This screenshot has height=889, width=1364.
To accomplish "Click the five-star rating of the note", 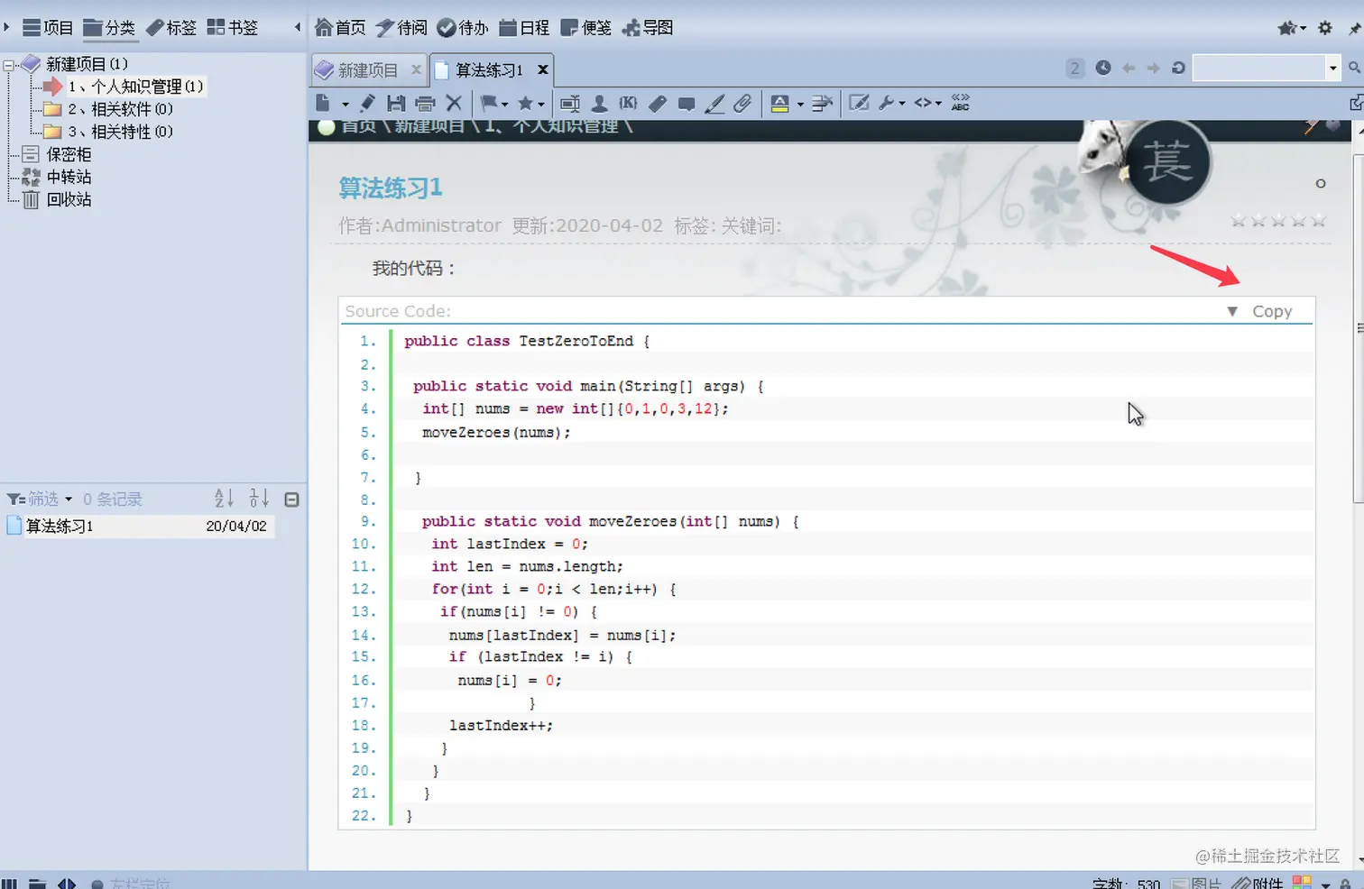I will pos(1278,221).
